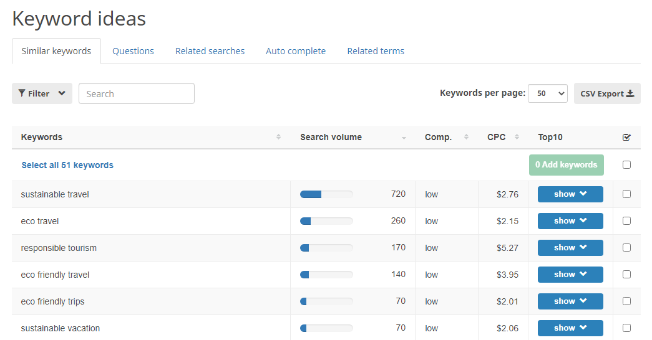Click the funnel icon on the Filter button
Image resolution: width=652 pixels, height=340 pixels.
click(22, 93)
